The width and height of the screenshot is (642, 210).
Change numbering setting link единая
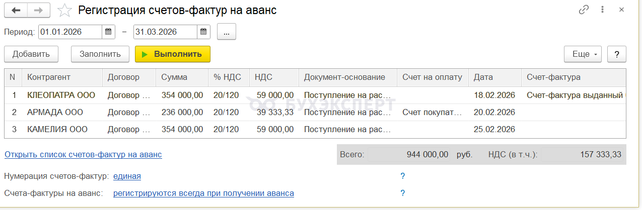pyautogui.click(x=127, y=176)
